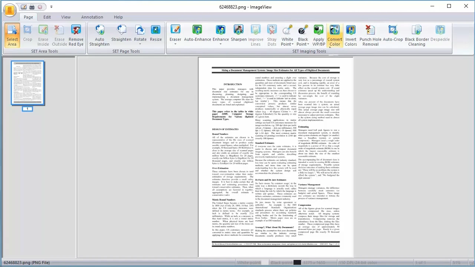
Task: Open the White Point dropdown
Action: coord(292,44)
